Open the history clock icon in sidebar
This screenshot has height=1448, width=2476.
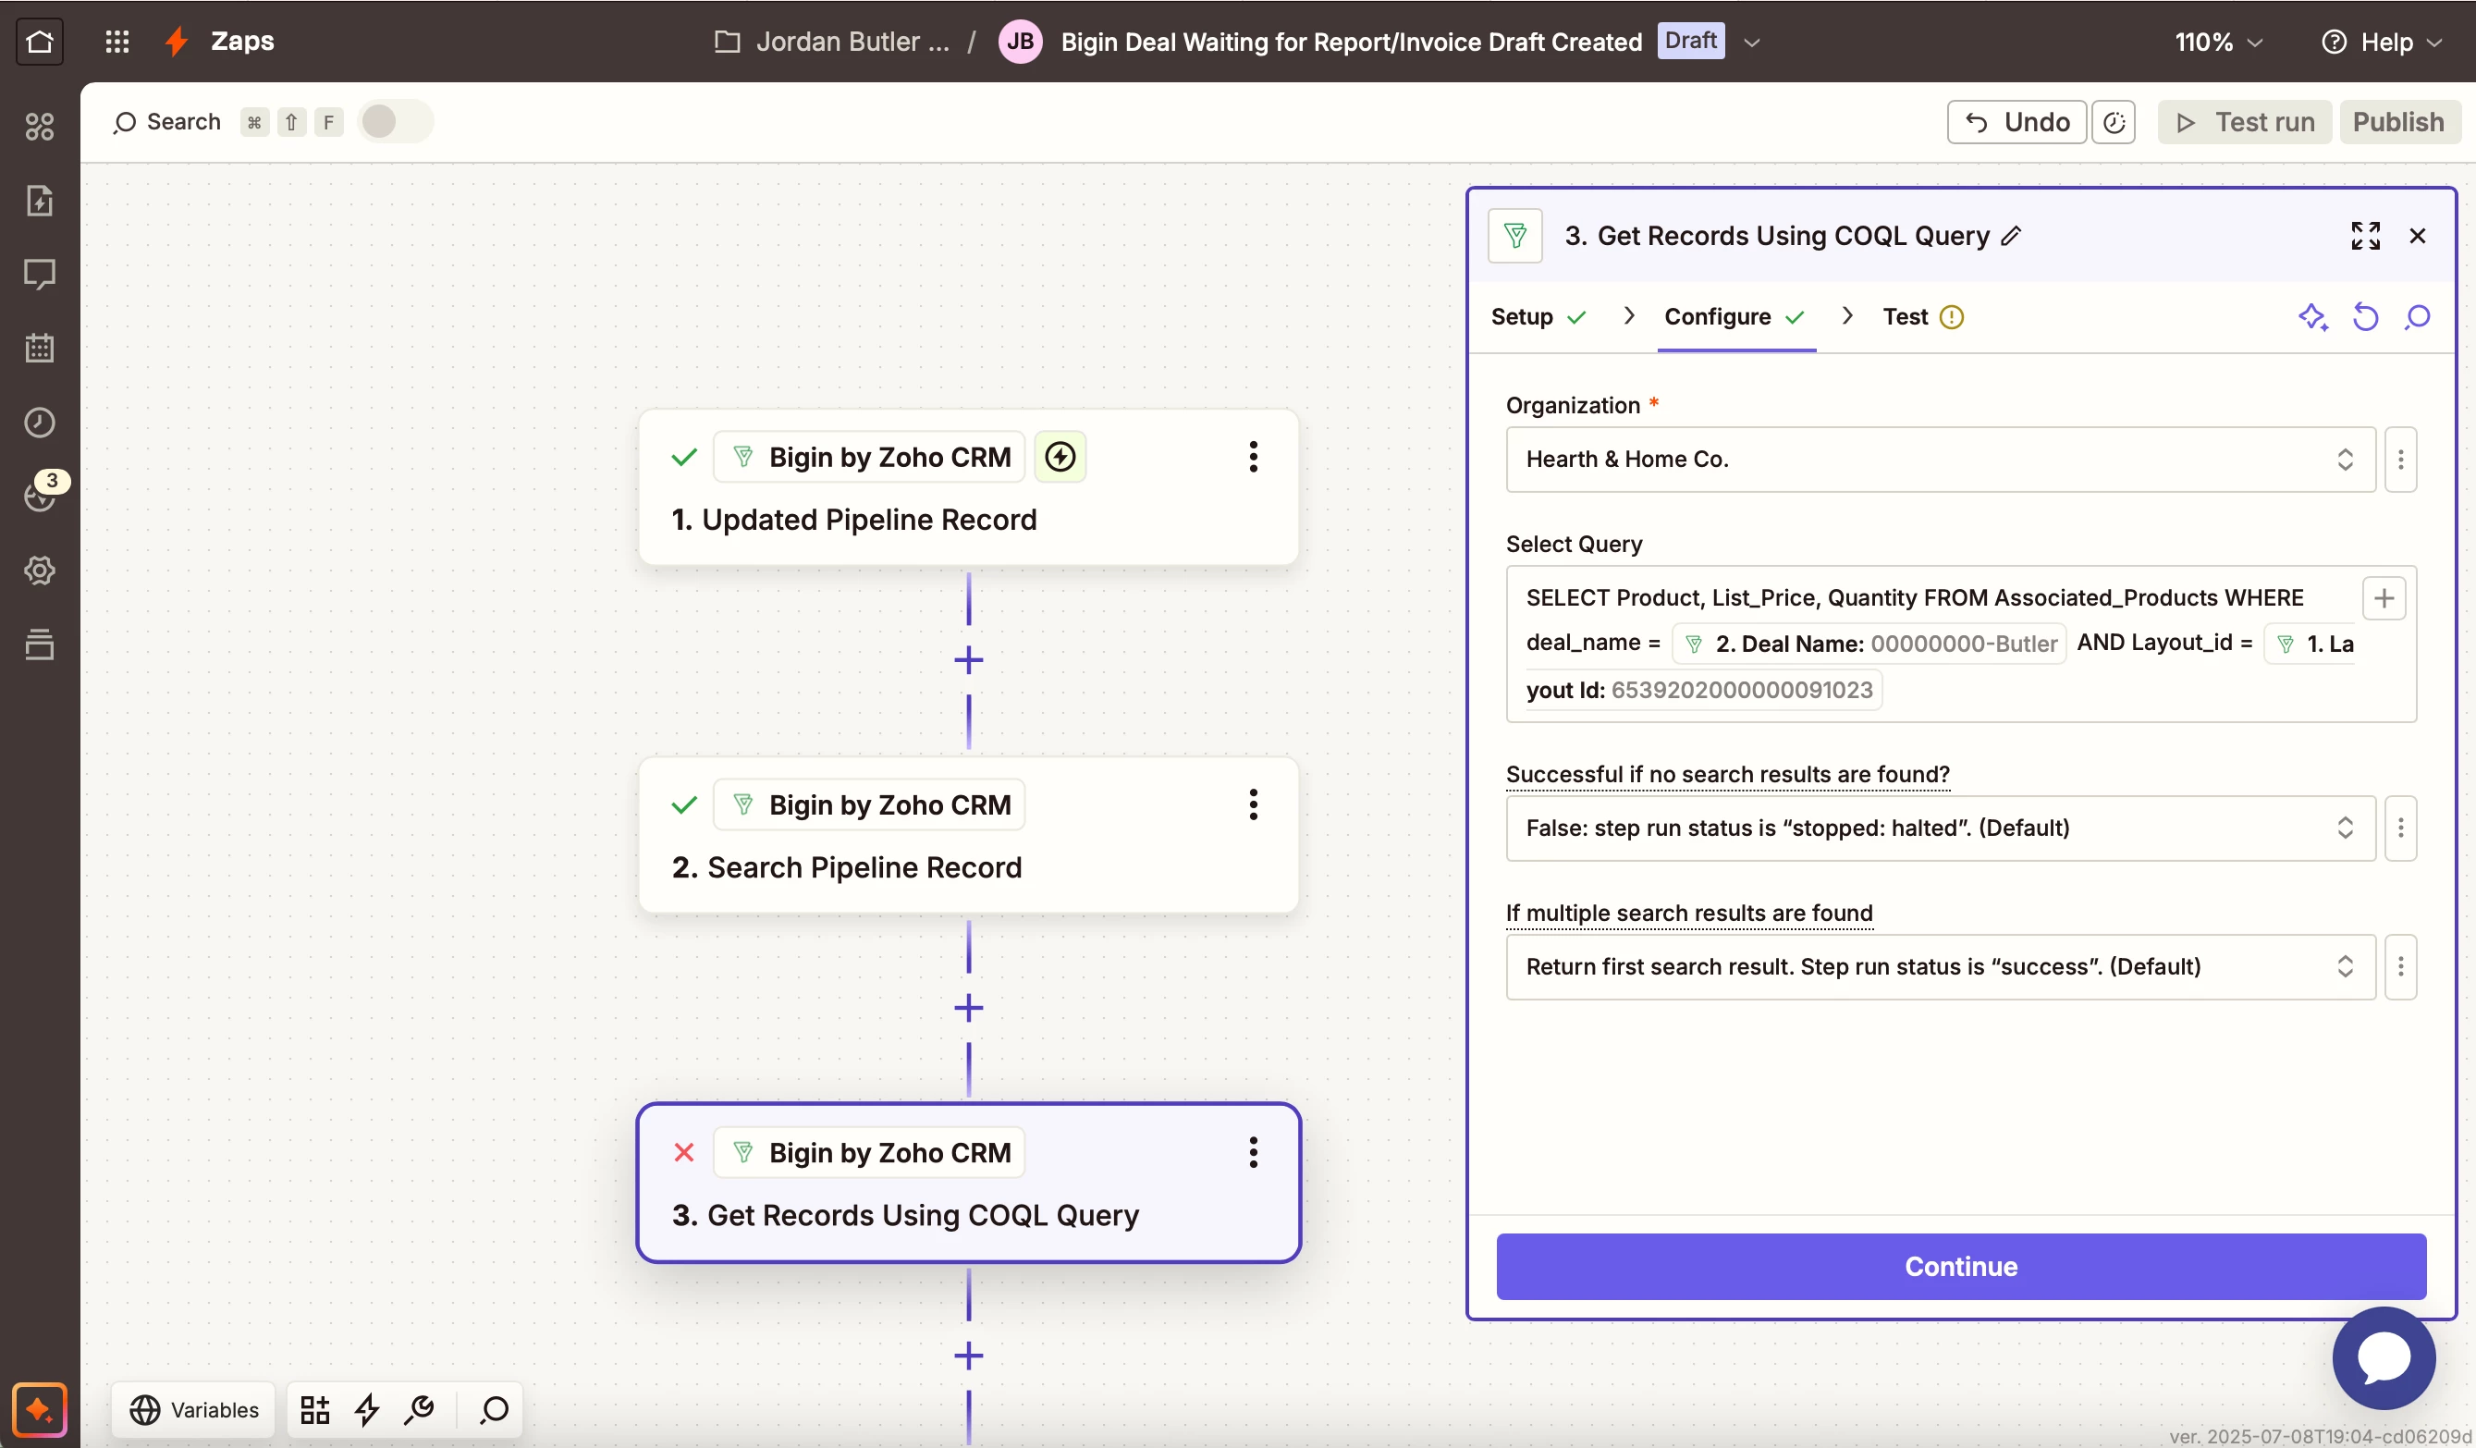[40, 423]
